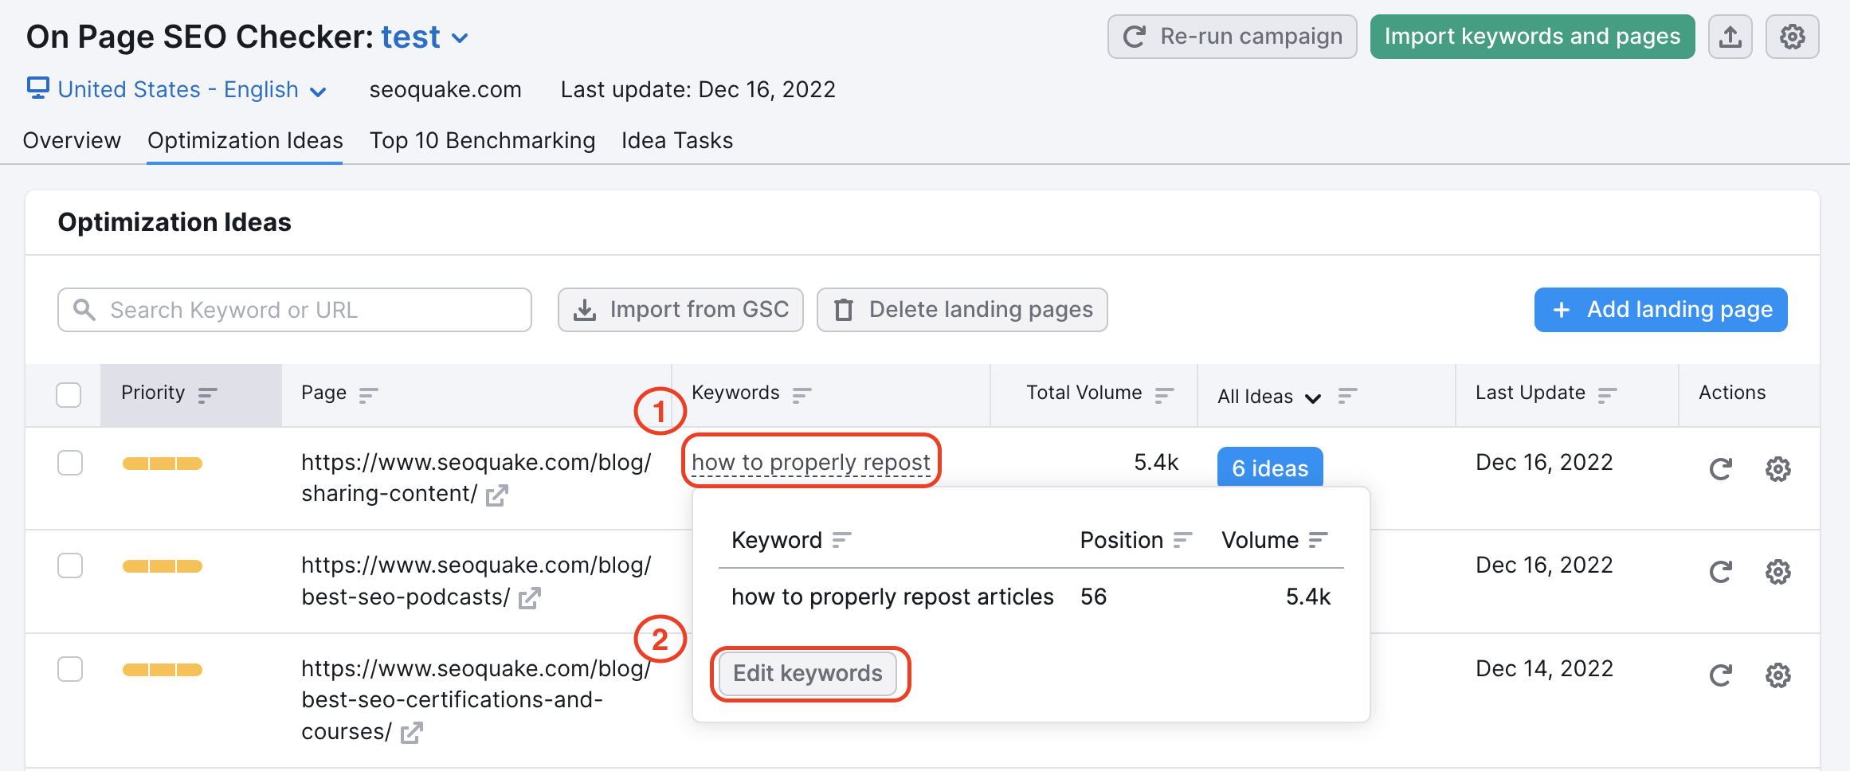Show priority bar for the first row
This screenshot has width=1850, height=771.
[162, 463]
